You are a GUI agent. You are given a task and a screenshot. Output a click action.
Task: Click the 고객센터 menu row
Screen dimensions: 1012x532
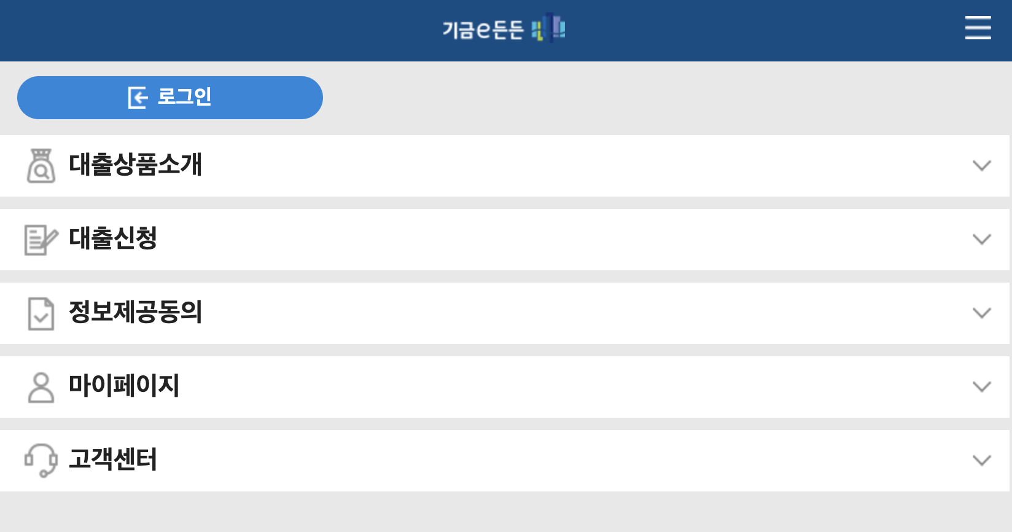tap(114, 460)
